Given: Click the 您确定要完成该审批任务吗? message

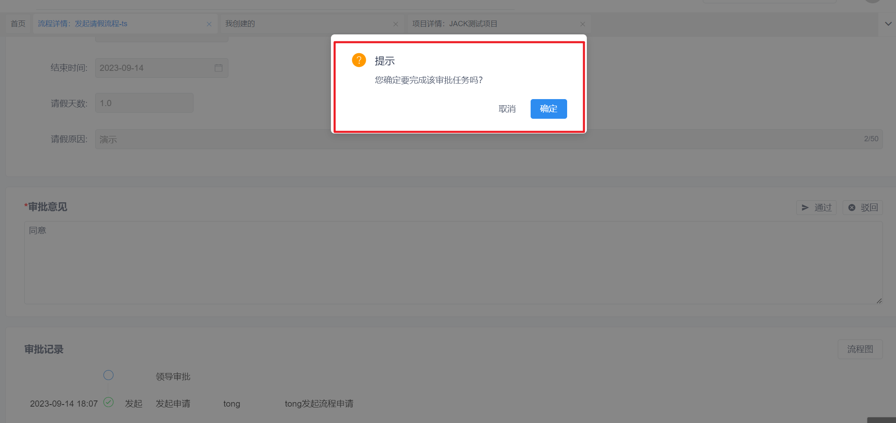Looking at the screenshot, I should click(x=429, y=80).
